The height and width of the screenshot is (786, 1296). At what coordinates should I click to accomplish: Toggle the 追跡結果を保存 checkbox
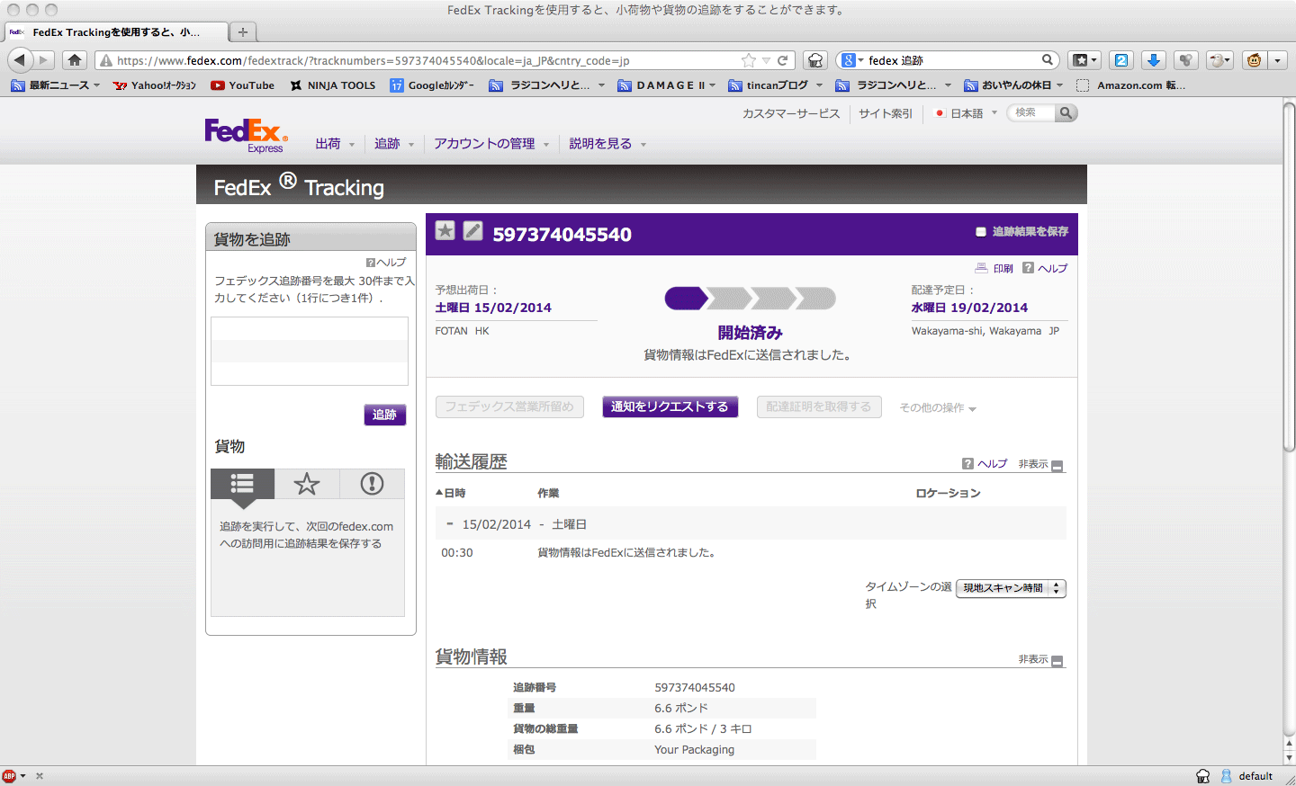tap(981, 232)
